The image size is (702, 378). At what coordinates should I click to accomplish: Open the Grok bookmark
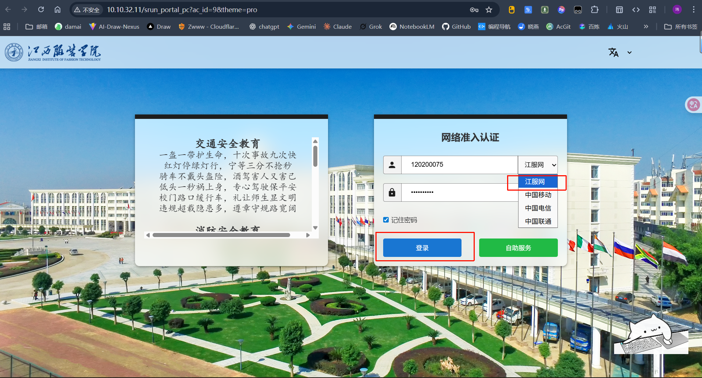[371, 27]
